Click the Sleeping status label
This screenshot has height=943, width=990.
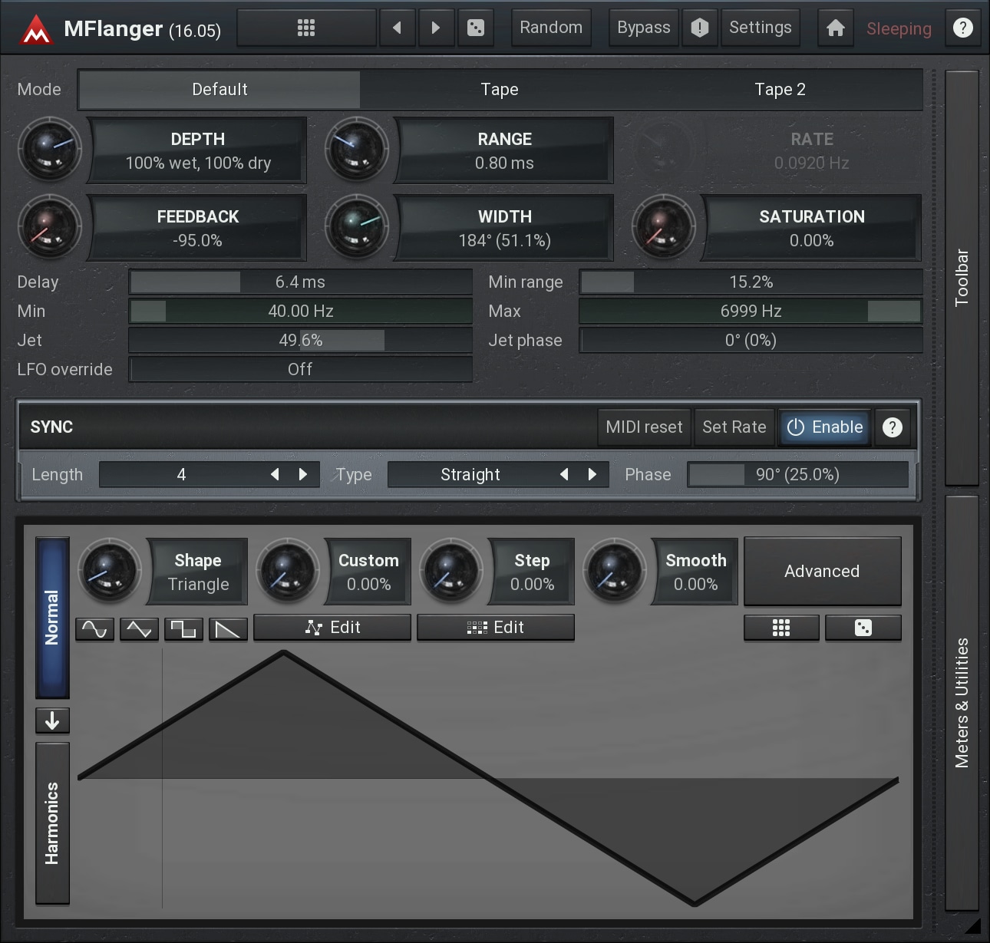click(899, 29)
